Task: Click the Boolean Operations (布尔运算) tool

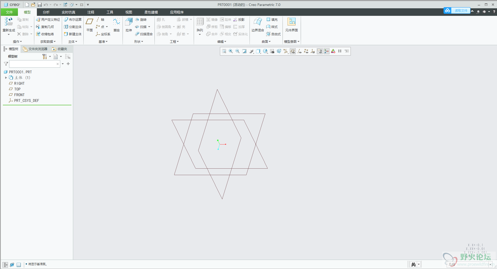Action: coord(73,19)
